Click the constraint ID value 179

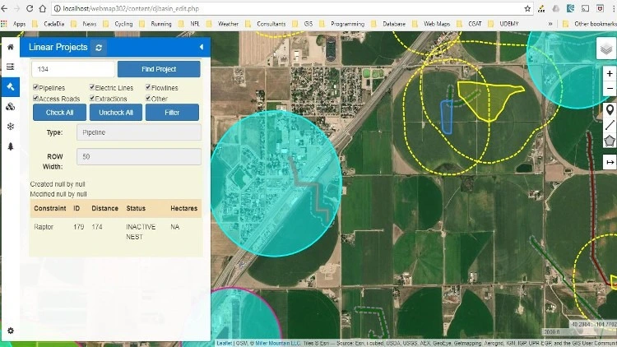pos(79,227)
